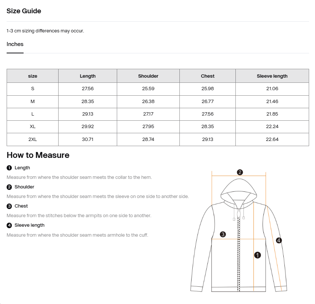
Task: Click the Length column header
Action: (88, 76)
